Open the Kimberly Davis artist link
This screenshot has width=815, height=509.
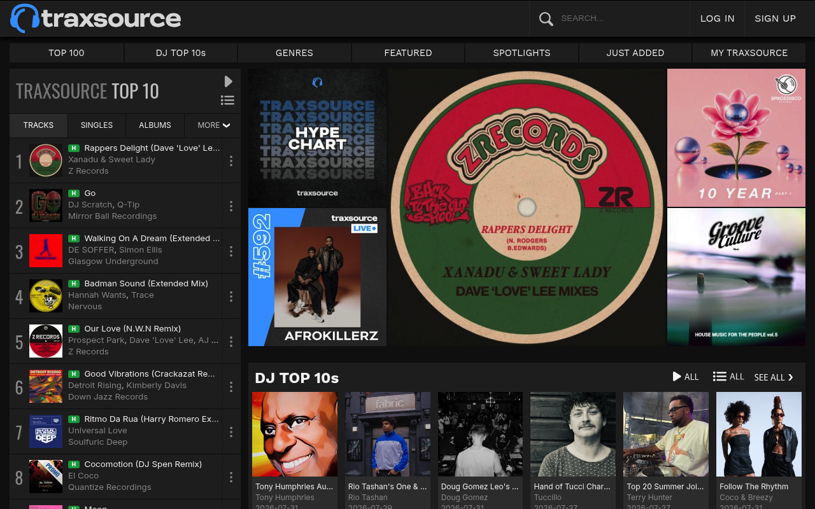pos(157,386)
